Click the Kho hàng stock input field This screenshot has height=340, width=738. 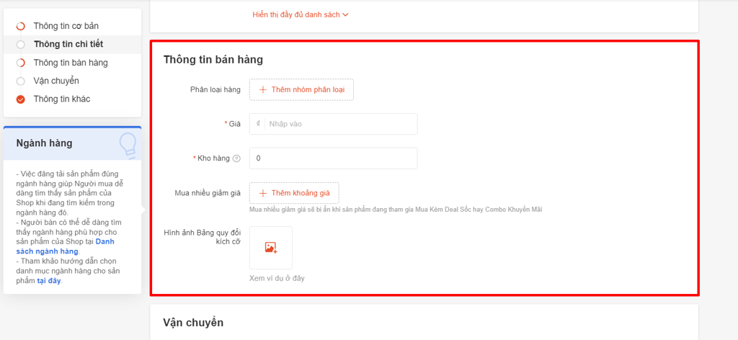click(x=333, y=158)
